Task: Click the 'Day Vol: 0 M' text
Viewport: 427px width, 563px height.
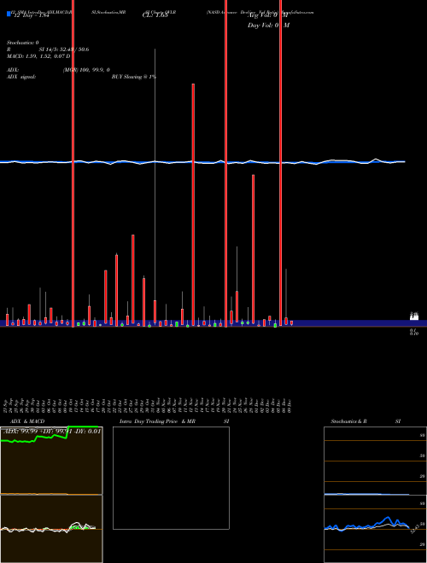Action: pyautogui.click(x=268, y=26)
